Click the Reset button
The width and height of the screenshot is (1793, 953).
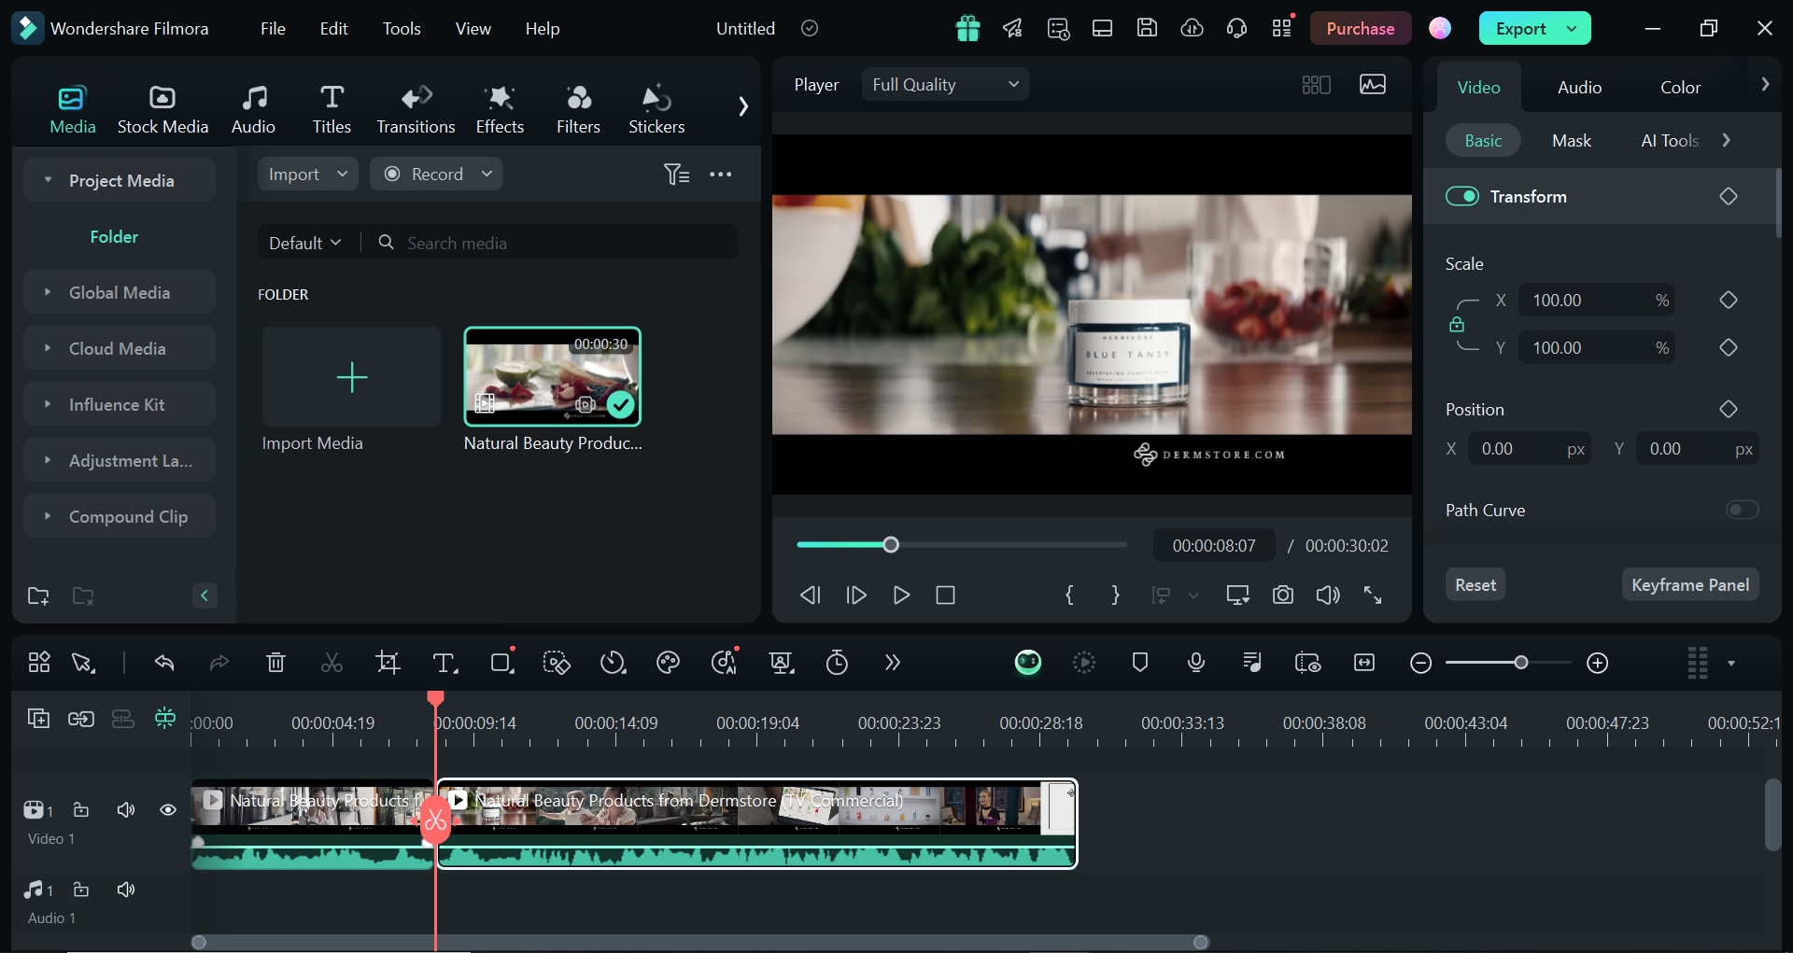pos(1475,585)
